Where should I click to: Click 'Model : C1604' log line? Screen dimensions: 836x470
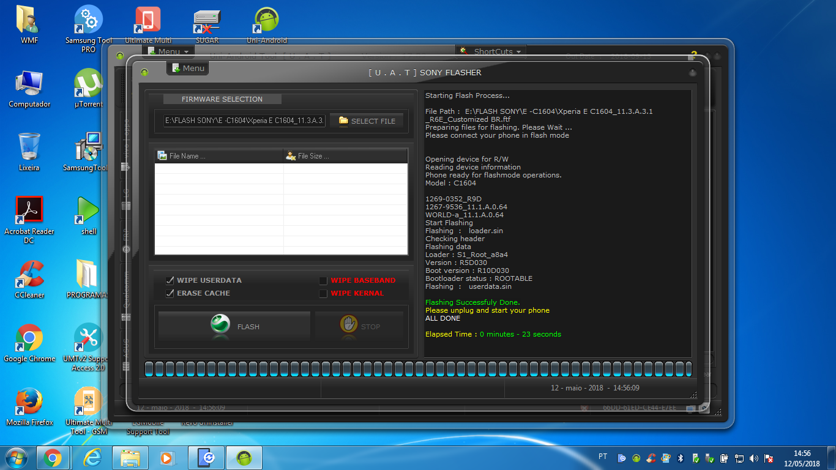point(450,183)
